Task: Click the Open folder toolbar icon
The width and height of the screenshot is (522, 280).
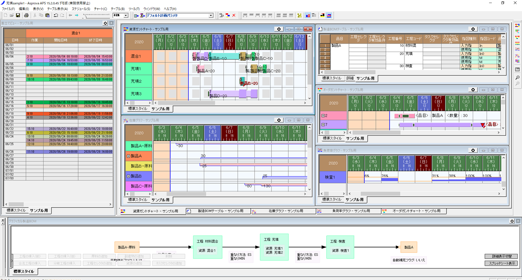Action: point(12,15)
